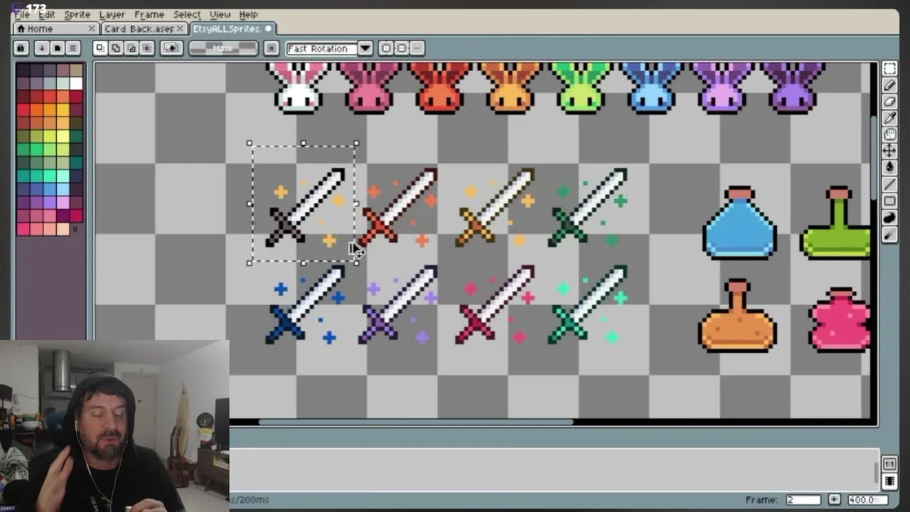
Task: Open the Select menu
Action: point(187,14)
